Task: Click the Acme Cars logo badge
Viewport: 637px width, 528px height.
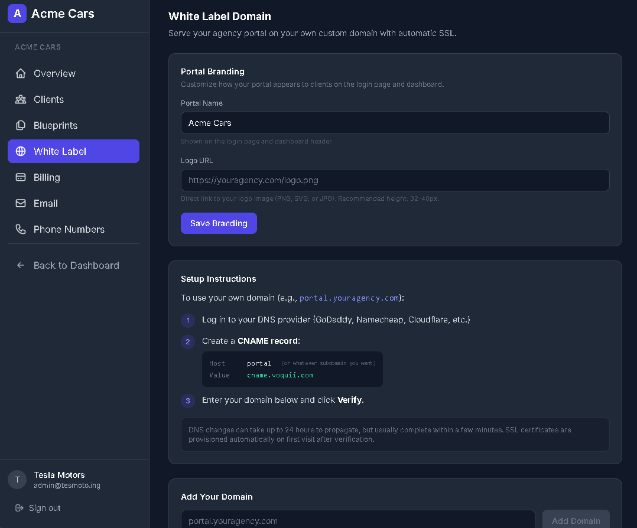Action: 17,14
